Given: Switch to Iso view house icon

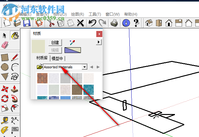Looking at the screenshot, I should (x=149, y=23).
